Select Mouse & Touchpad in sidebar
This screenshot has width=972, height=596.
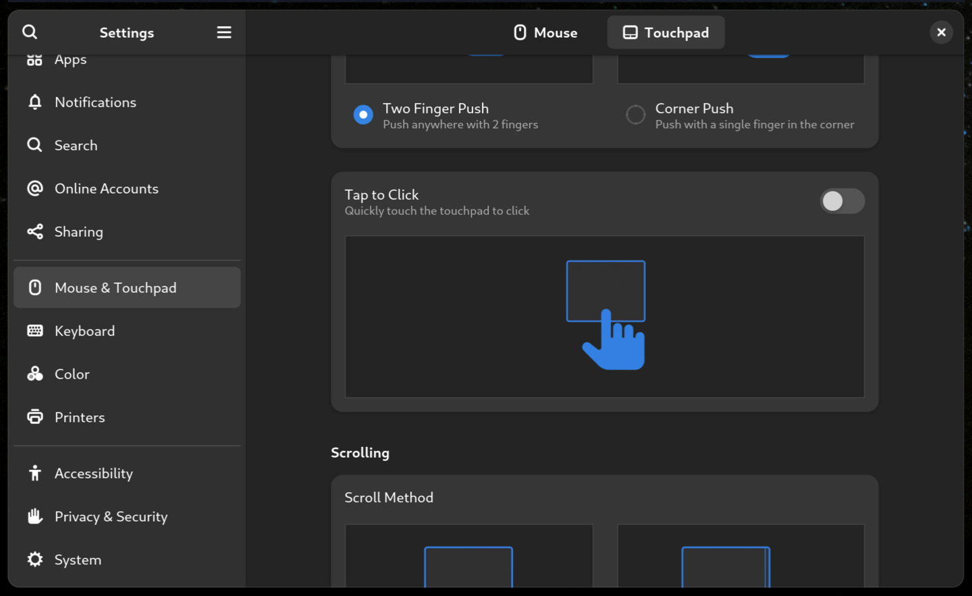(x=127, y=288)
